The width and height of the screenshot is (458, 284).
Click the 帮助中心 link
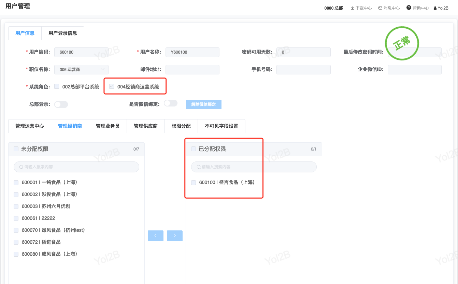click(x=421, y=8)
